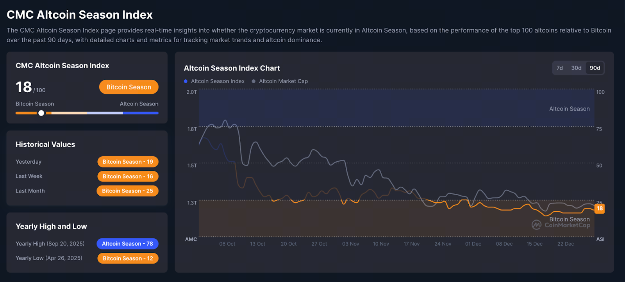Click the CoinMarketCap logo watermark icon
625x282 pixels.
pyautogui.click(x=537, y=225)
